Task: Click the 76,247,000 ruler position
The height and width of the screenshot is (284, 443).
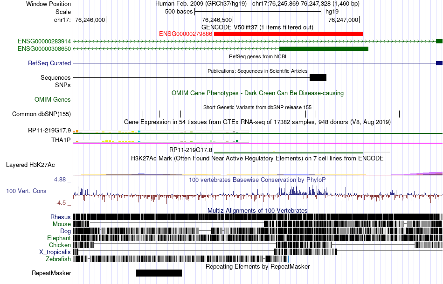Action: (x=343, y=20)
